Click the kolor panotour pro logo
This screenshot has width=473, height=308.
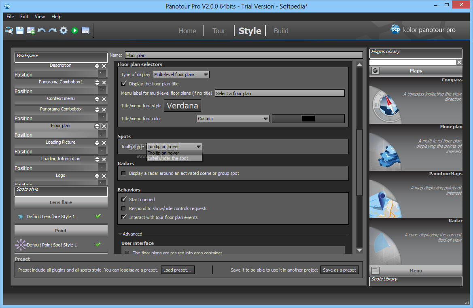423,30
